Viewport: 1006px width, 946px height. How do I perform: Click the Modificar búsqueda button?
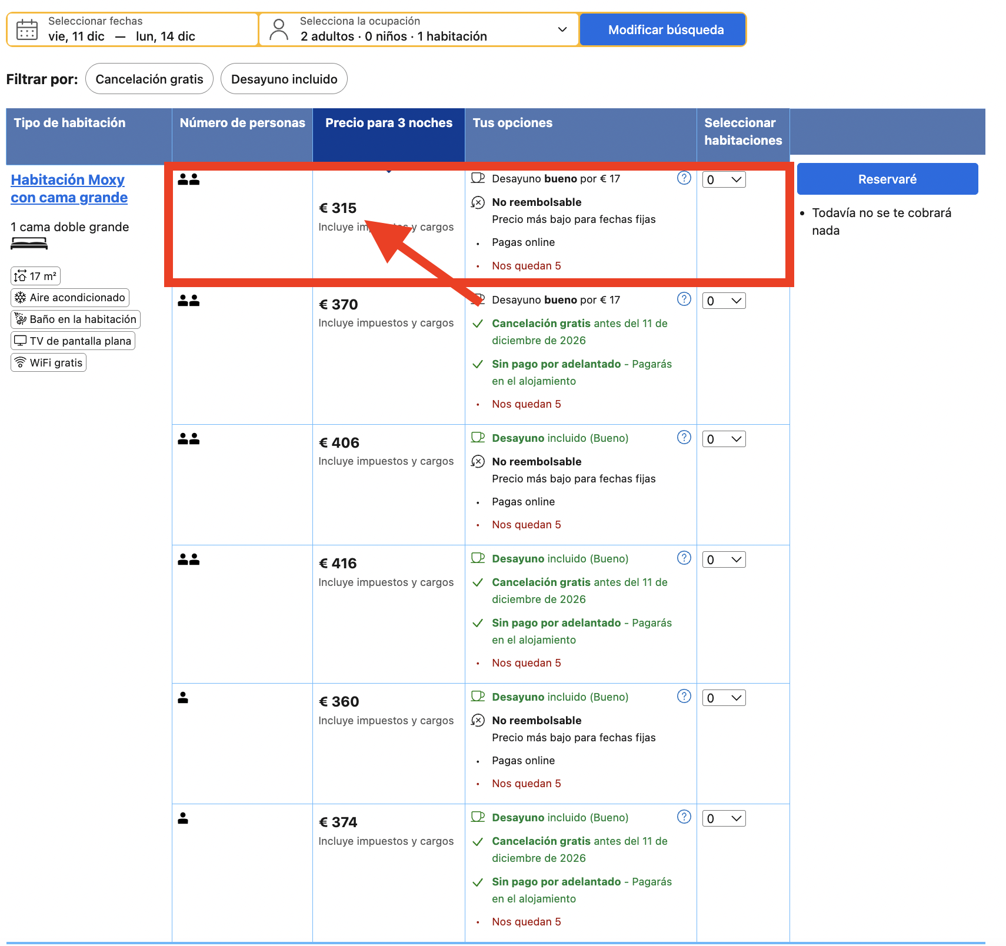point(663,29)
